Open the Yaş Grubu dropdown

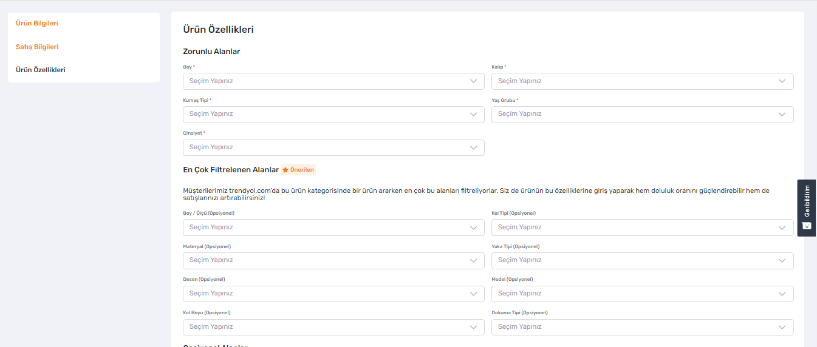click(642, 114)
